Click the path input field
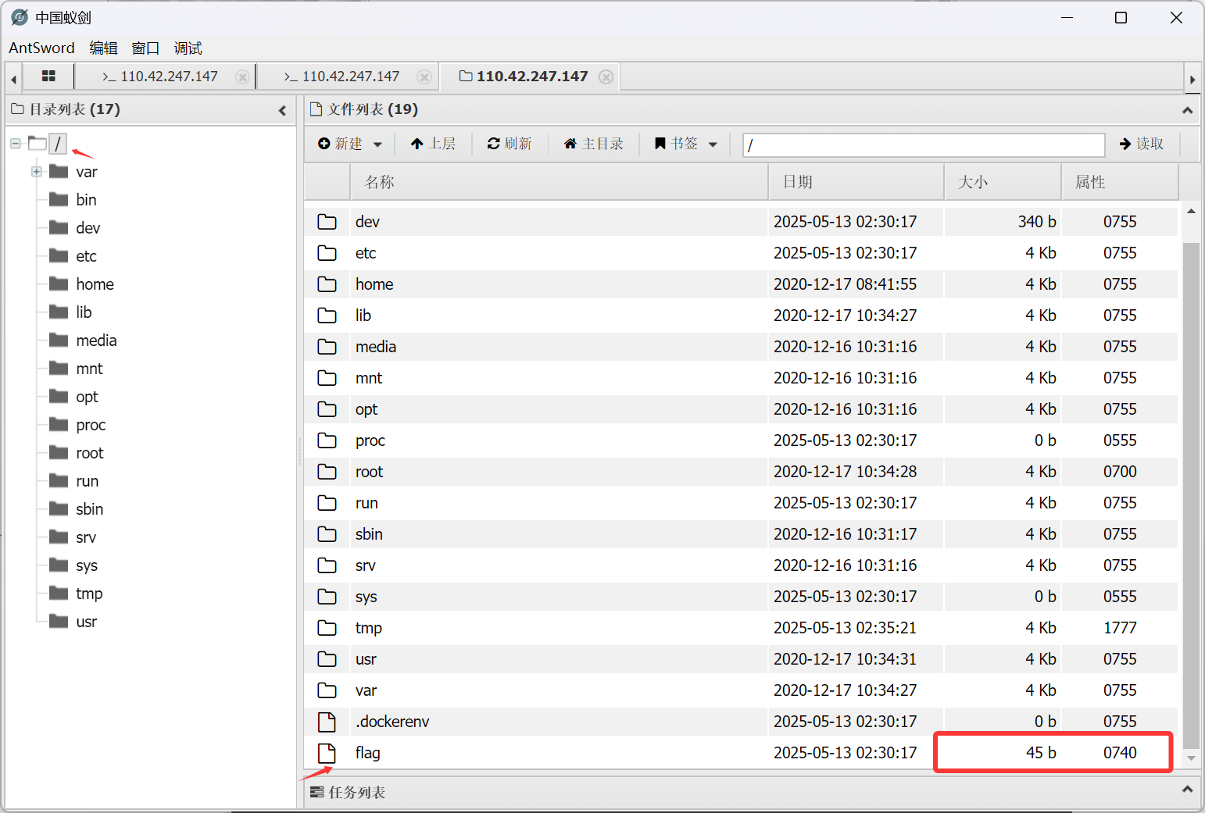 pyautogui.click(x=924, y=144)
